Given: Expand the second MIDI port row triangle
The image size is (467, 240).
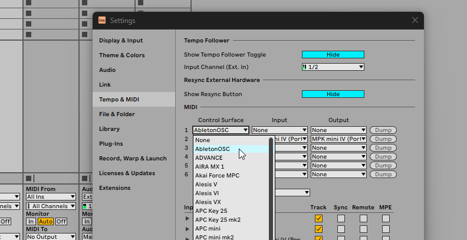Looking at the screenshot, I should coord(188,229).
